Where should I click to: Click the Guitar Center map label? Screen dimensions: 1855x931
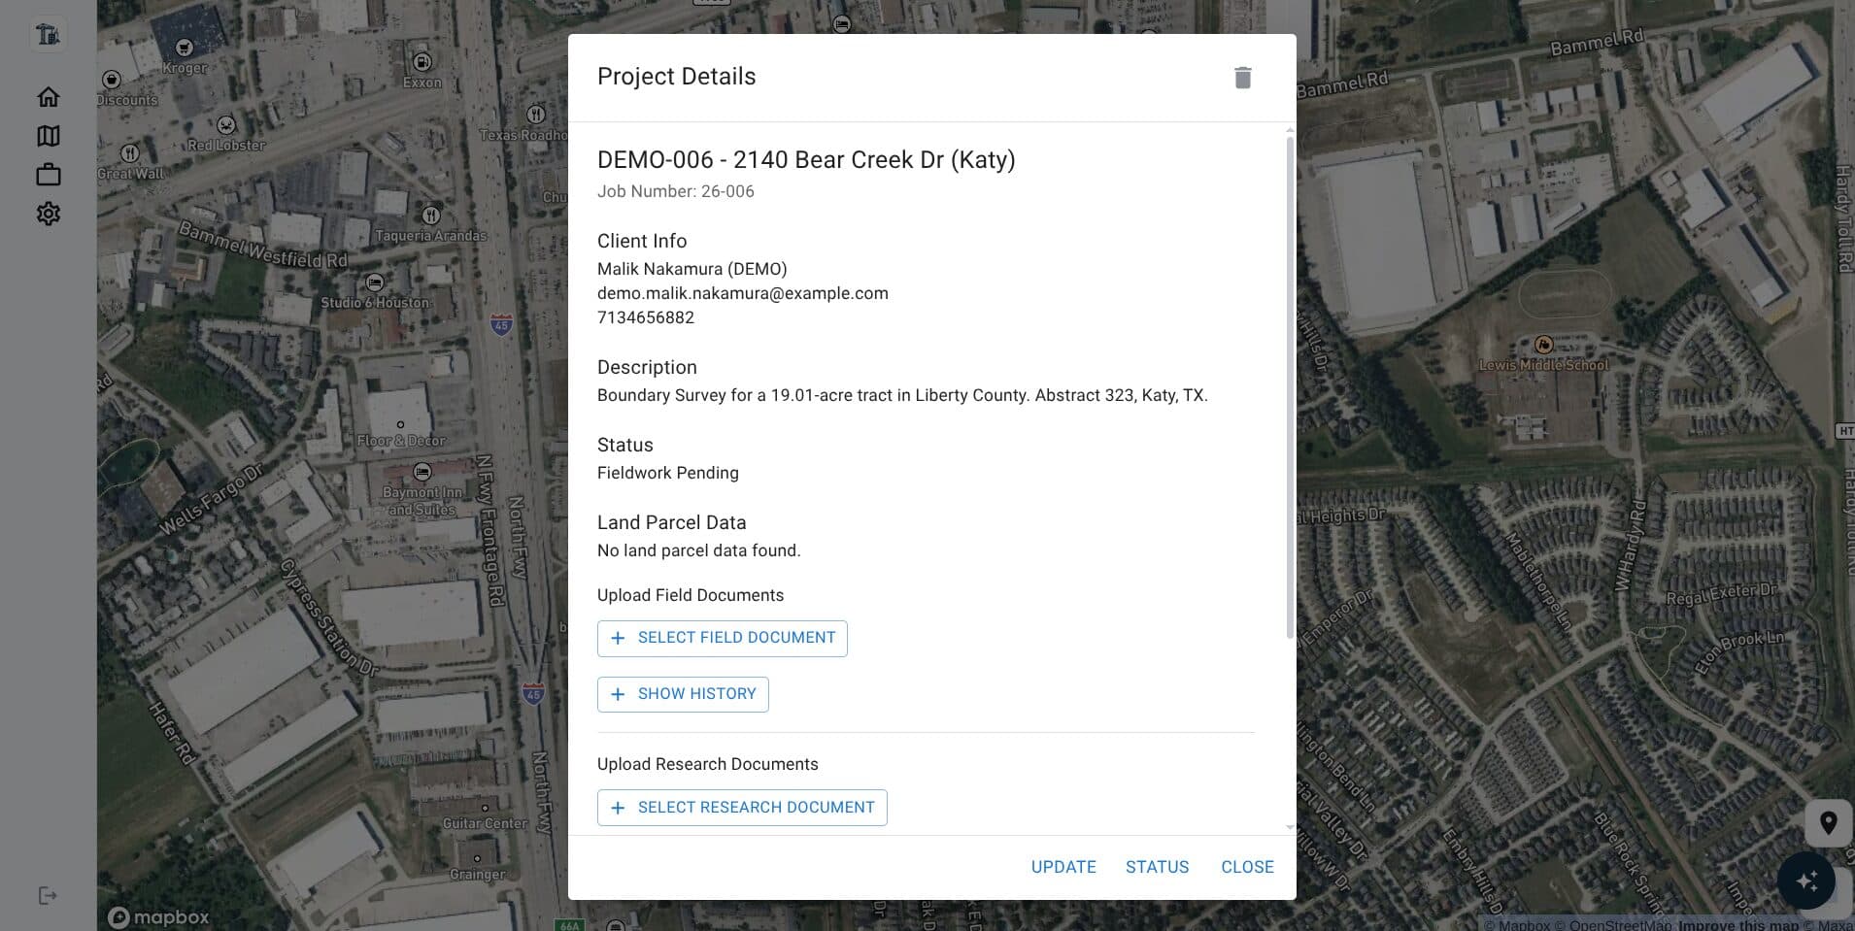point(486,823)
